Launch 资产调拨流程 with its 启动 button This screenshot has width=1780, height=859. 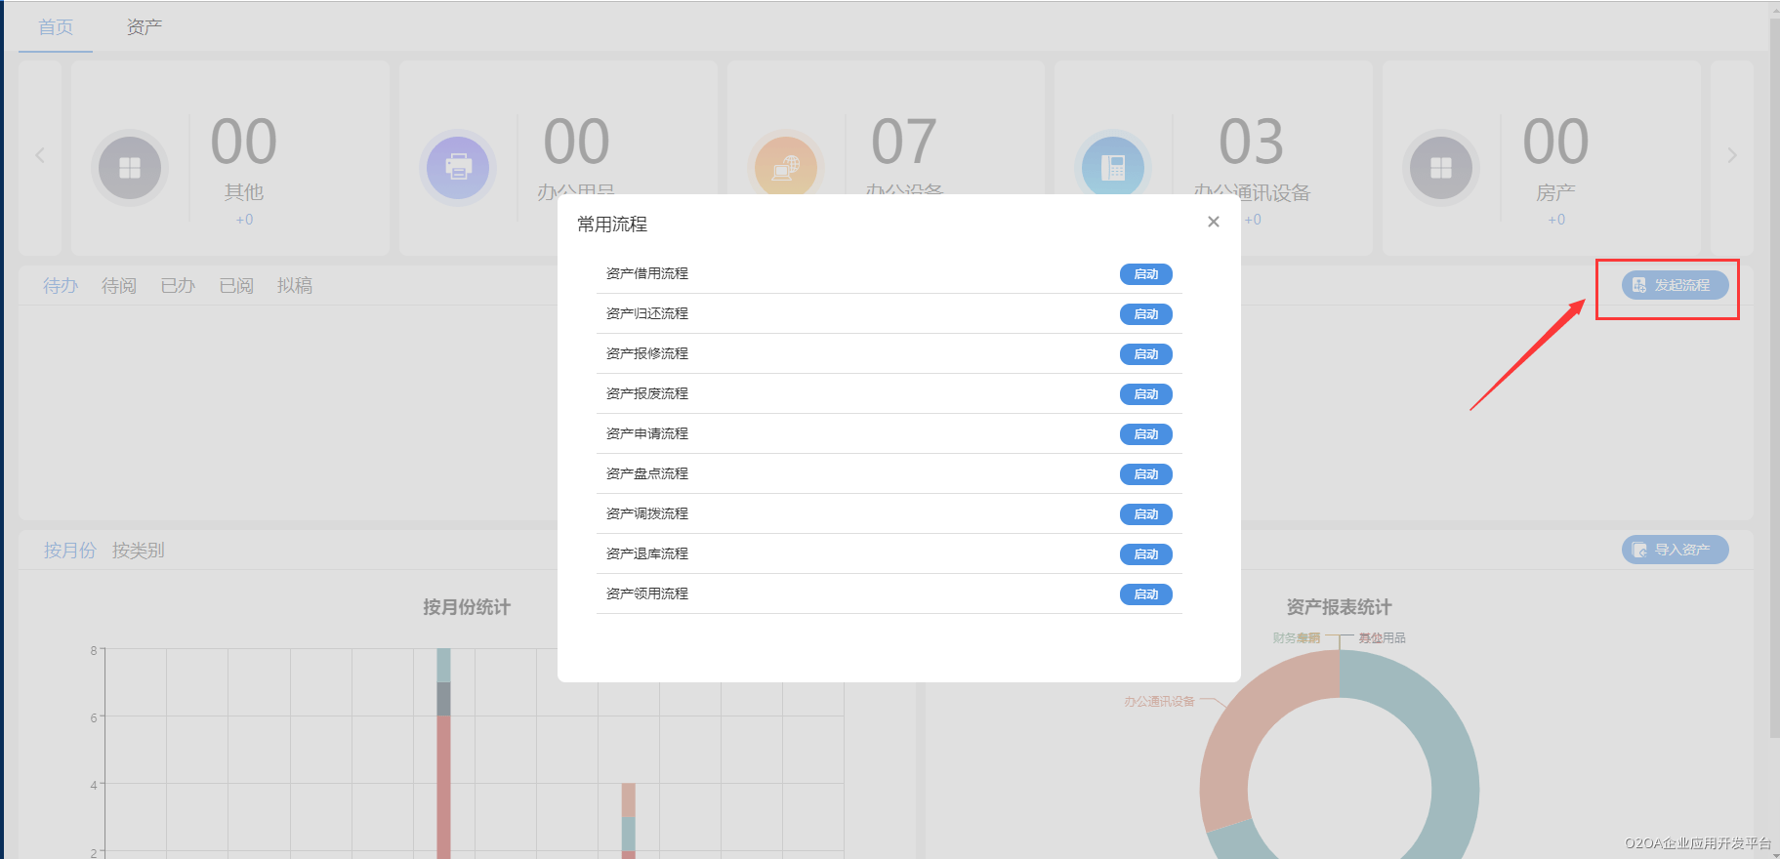point(1145,514)
